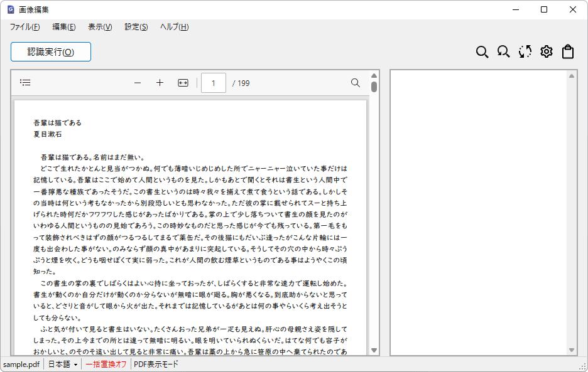Click the page number field showing 1
Viewport: 588px width, 372px height.
click(214, 83)
